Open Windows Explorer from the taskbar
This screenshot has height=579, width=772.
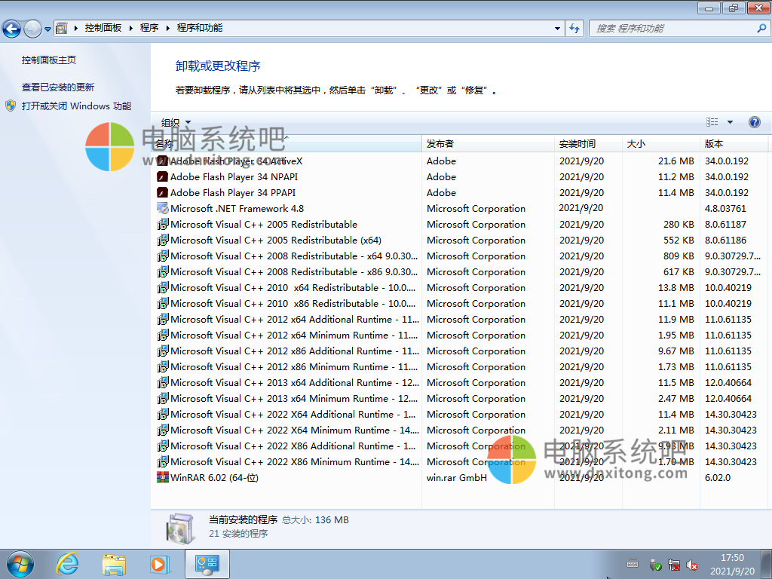click(114, 564)
